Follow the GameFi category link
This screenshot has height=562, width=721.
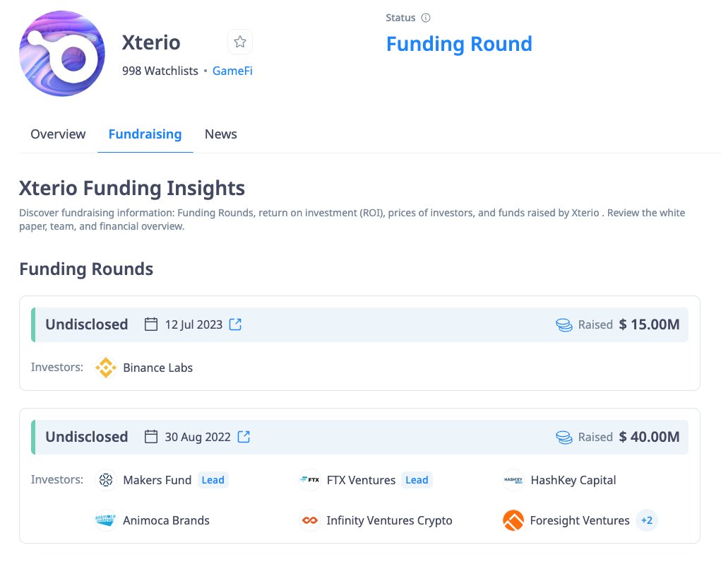tap(232, 71)
